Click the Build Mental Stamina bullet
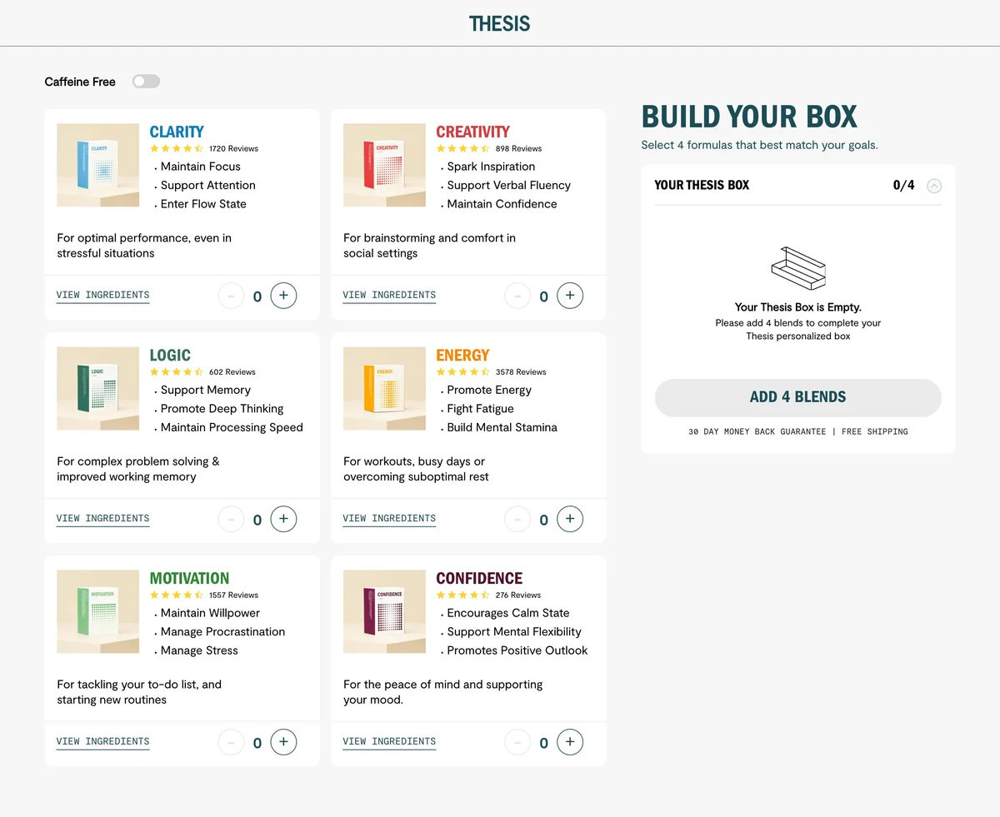The image size is (1000, 817). (502, 426)
